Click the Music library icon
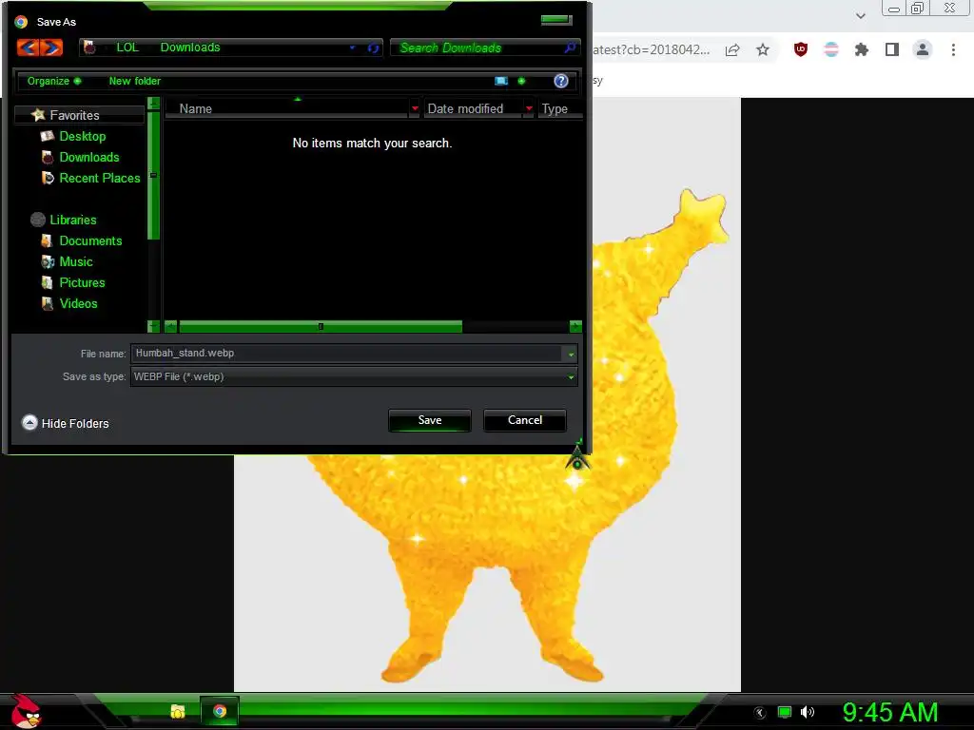 tap(48, 261)
